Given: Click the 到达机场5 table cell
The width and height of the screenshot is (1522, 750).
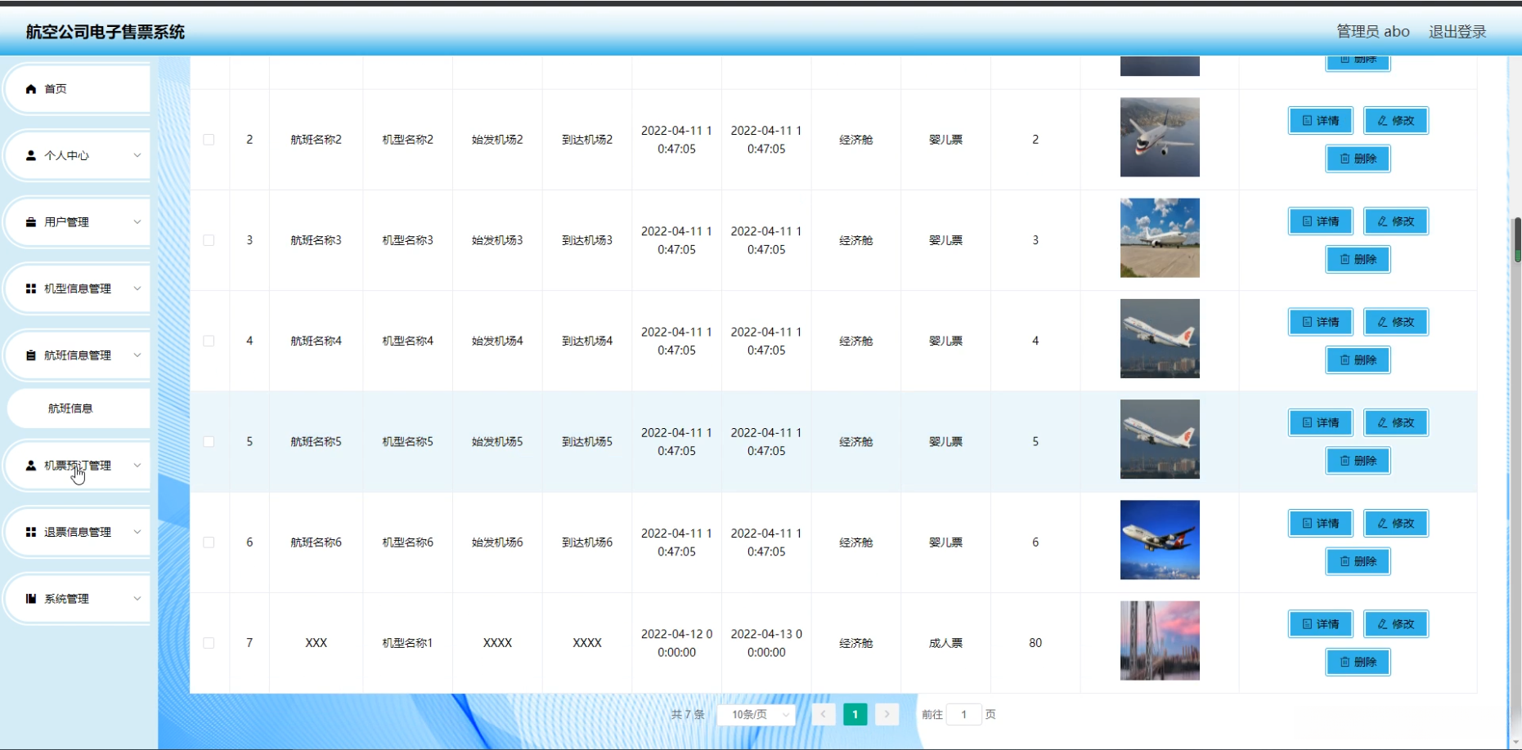Looking at the screenshot, I should pyautogui.click(x=587, y=442).
